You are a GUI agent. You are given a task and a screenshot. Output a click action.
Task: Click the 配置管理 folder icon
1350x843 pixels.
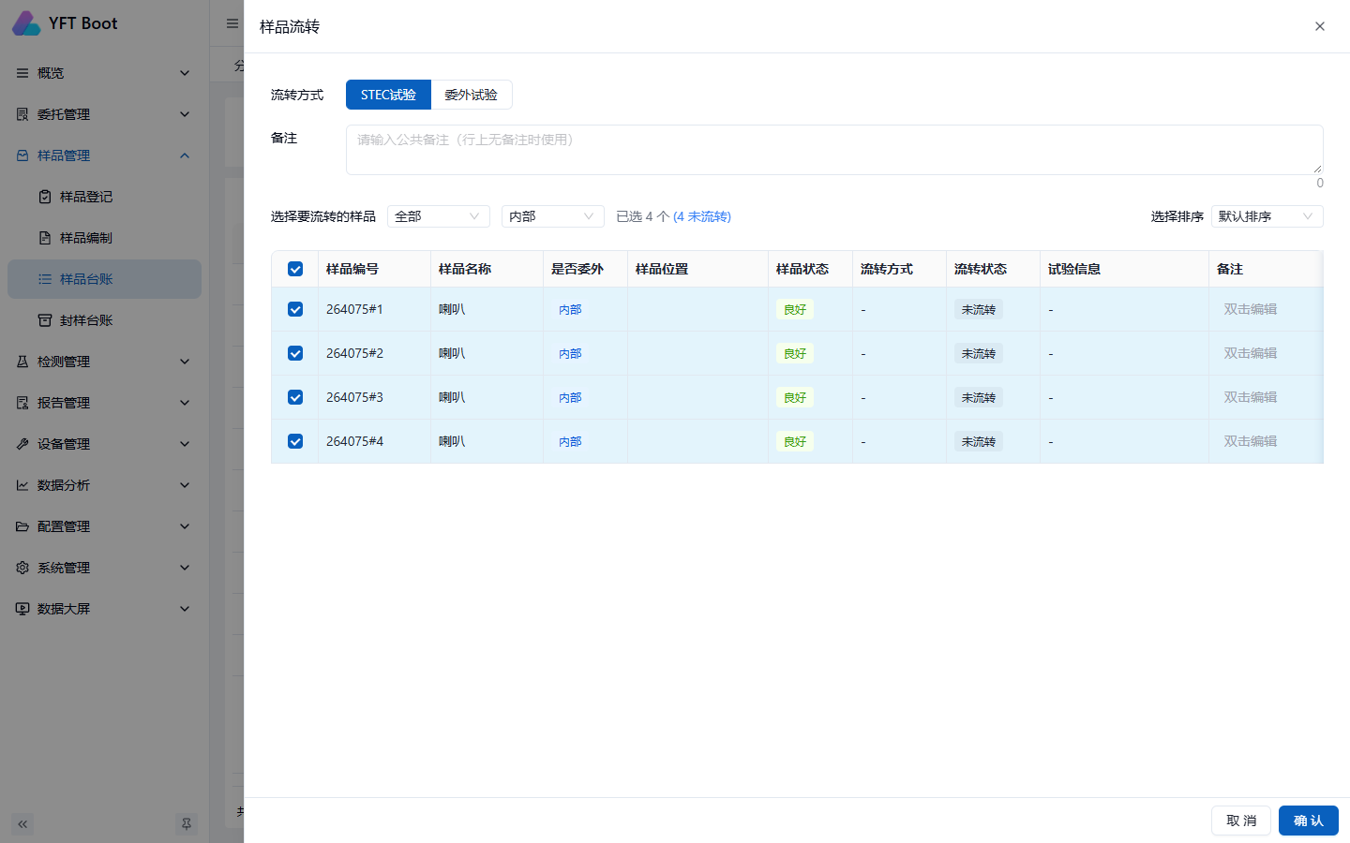[x=22, y=526]
